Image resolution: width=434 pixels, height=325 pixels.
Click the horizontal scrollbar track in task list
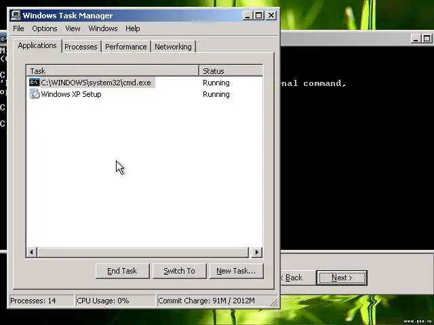click(x=143, y=252)
